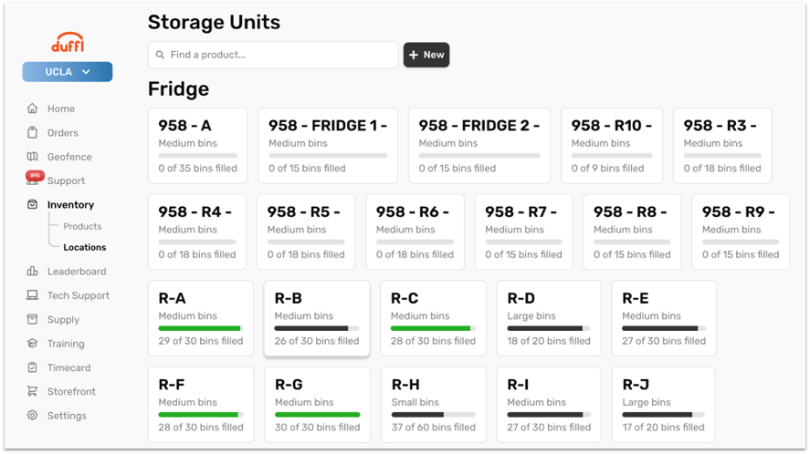
Task: Open Products under Inventory
Action: click(82, 226)
